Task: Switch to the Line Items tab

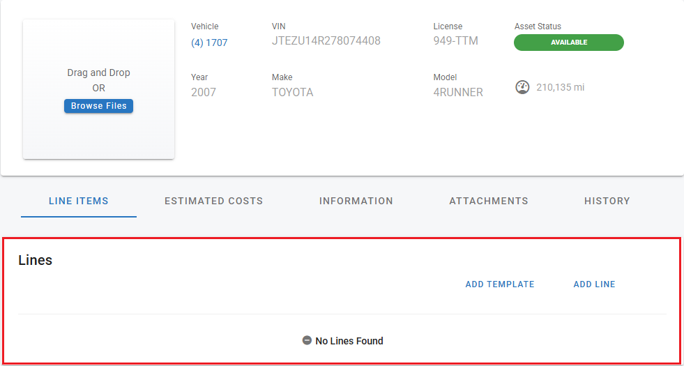Action: coord(79,201)
